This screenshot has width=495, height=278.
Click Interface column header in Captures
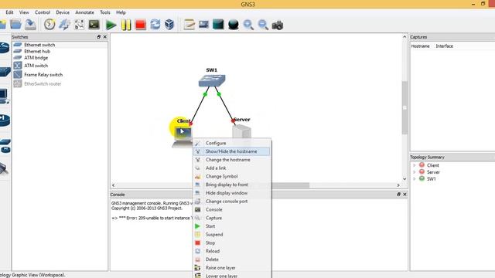(444, 46)
